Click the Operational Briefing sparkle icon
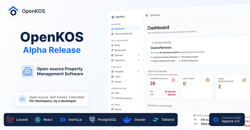250x130 pixels. tap(153, 43)
